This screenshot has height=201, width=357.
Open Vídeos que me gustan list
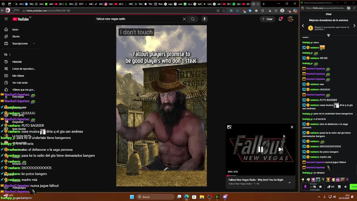(x=23, y=90)
